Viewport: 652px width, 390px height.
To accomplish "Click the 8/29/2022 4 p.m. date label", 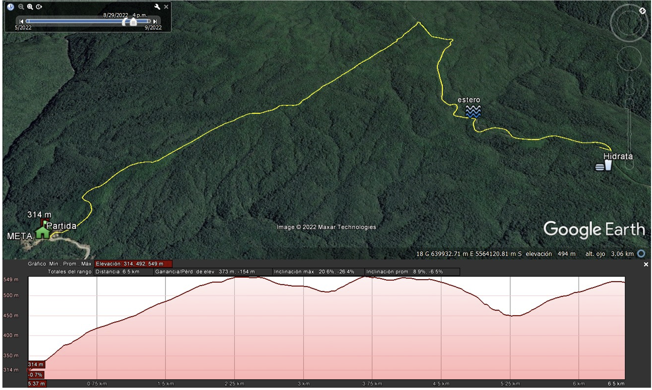I will point(125,15).
